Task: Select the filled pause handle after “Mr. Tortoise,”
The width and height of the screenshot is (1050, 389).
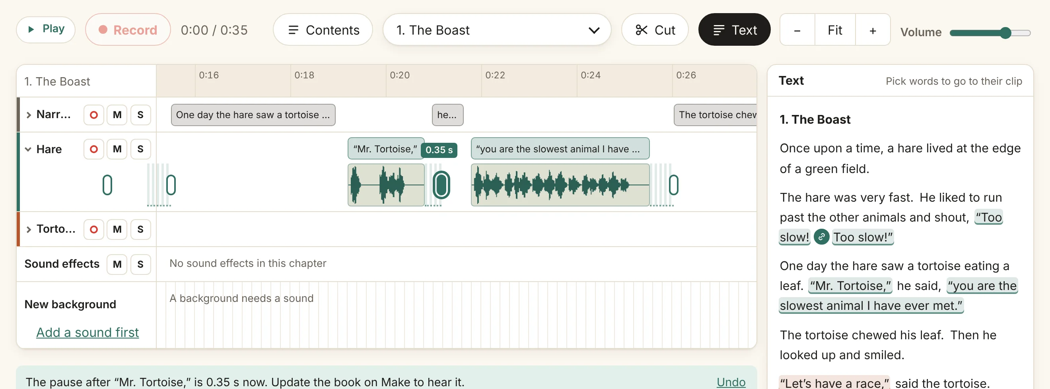Action: (x=441, y=185)
